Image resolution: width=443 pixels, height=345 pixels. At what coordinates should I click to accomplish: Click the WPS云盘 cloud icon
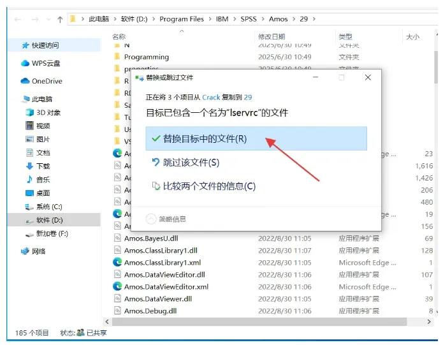pos(25,63)
